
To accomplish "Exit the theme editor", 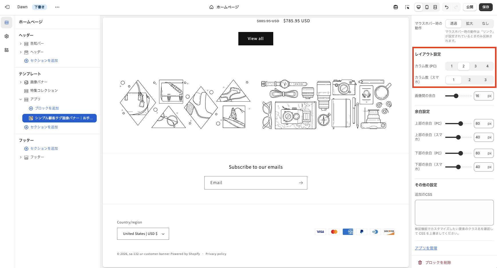I will coord(7,7).
